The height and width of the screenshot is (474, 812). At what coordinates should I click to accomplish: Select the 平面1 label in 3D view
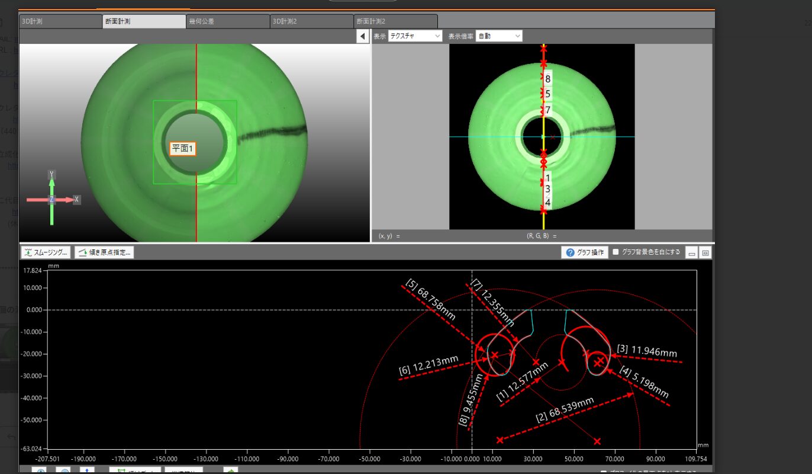[x=183, y=148]
